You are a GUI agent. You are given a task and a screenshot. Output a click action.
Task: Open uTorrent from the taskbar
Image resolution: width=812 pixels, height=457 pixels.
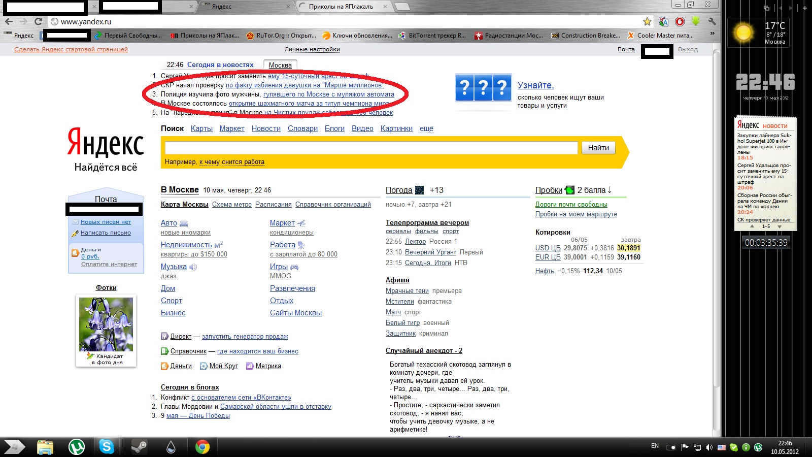77,447
